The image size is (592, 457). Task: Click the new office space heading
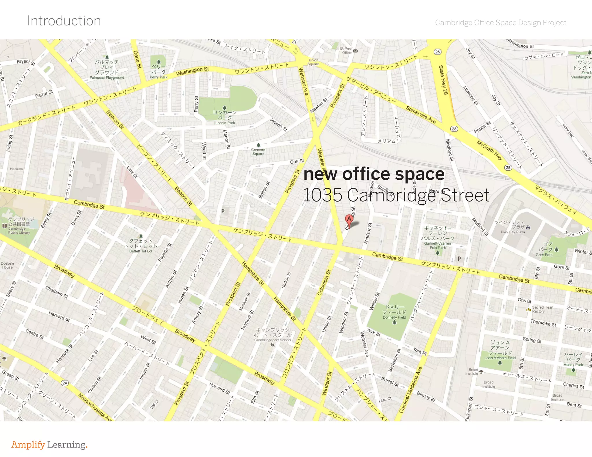[374, 174]
